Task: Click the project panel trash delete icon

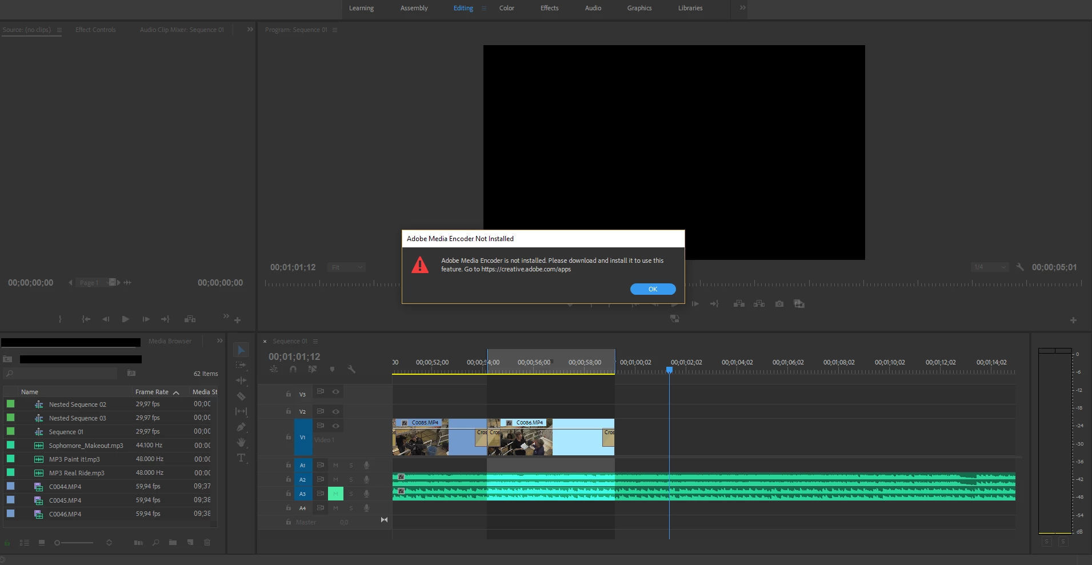Action: pos(207,542)
